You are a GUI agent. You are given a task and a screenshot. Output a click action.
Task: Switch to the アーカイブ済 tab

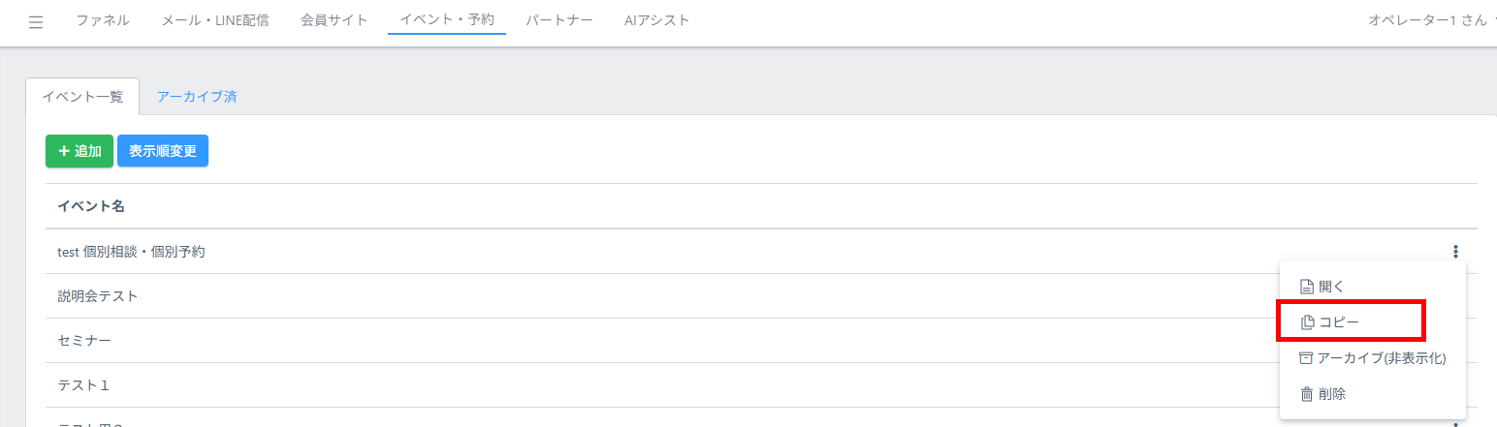pos(197,97)
